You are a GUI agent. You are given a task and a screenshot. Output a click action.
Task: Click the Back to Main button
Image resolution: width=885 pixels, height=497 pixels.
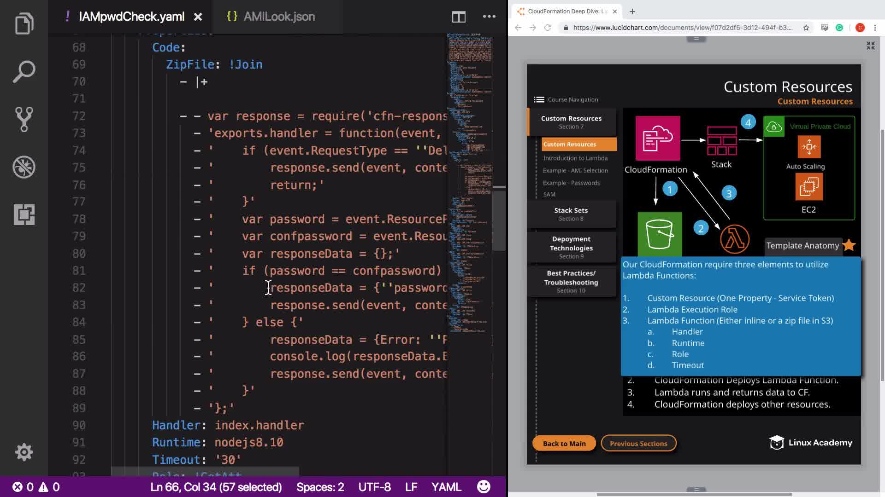point(564,443)
